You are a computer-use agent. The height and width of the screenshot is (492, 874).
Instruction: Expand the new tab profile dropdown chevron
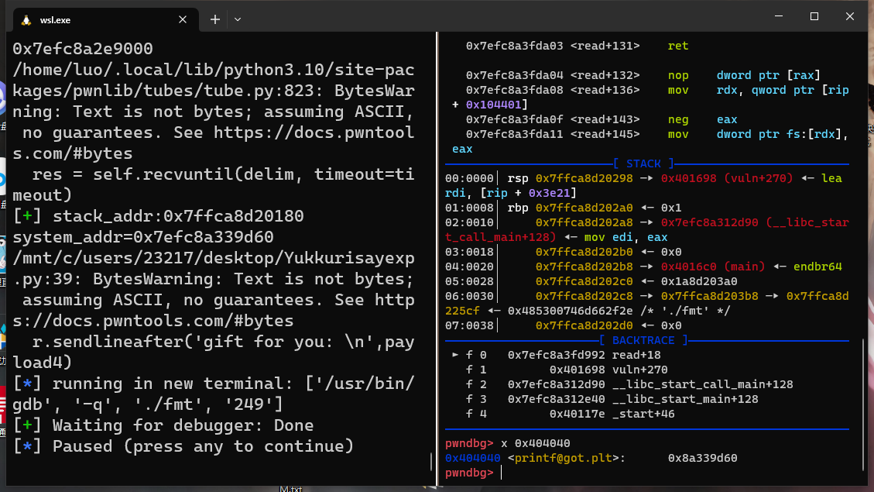(x=238, y=19)
